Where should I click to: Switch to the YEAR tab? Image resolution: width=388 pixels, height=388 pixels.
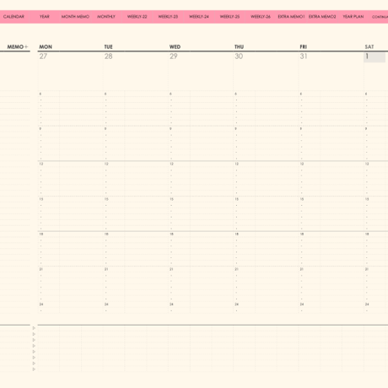pos(45,17)
